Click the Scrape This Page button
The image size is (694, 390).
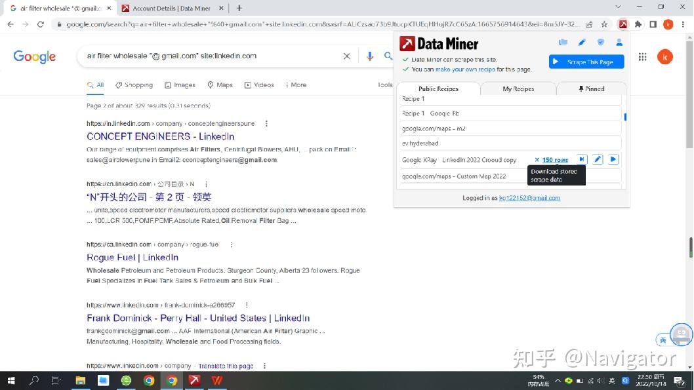586,62
